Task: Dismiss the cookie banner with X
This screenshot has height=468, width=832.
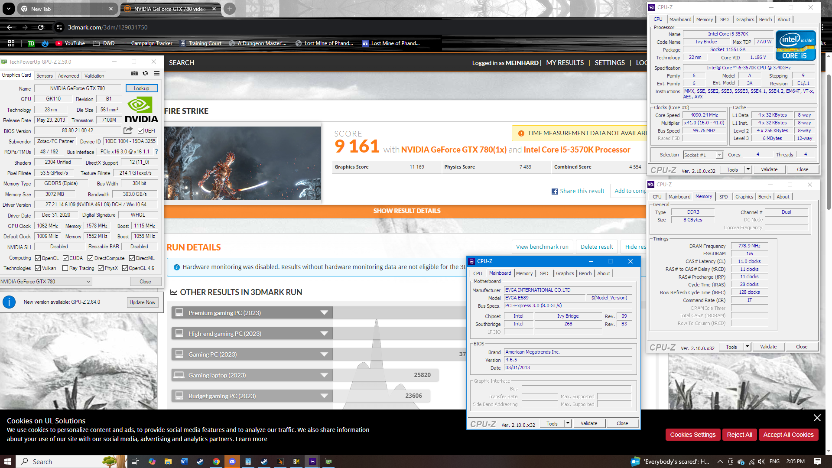Action: click(x=817, y=418)
